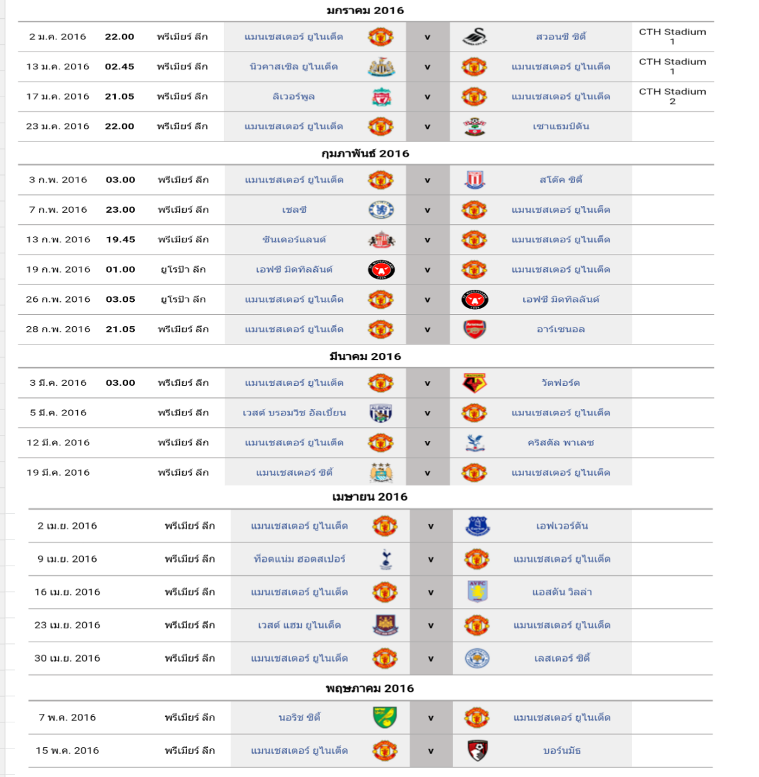Click the Liverpool club crest
Image resolution: width=759 pixels, height=777 pixels.
(381, 97)
